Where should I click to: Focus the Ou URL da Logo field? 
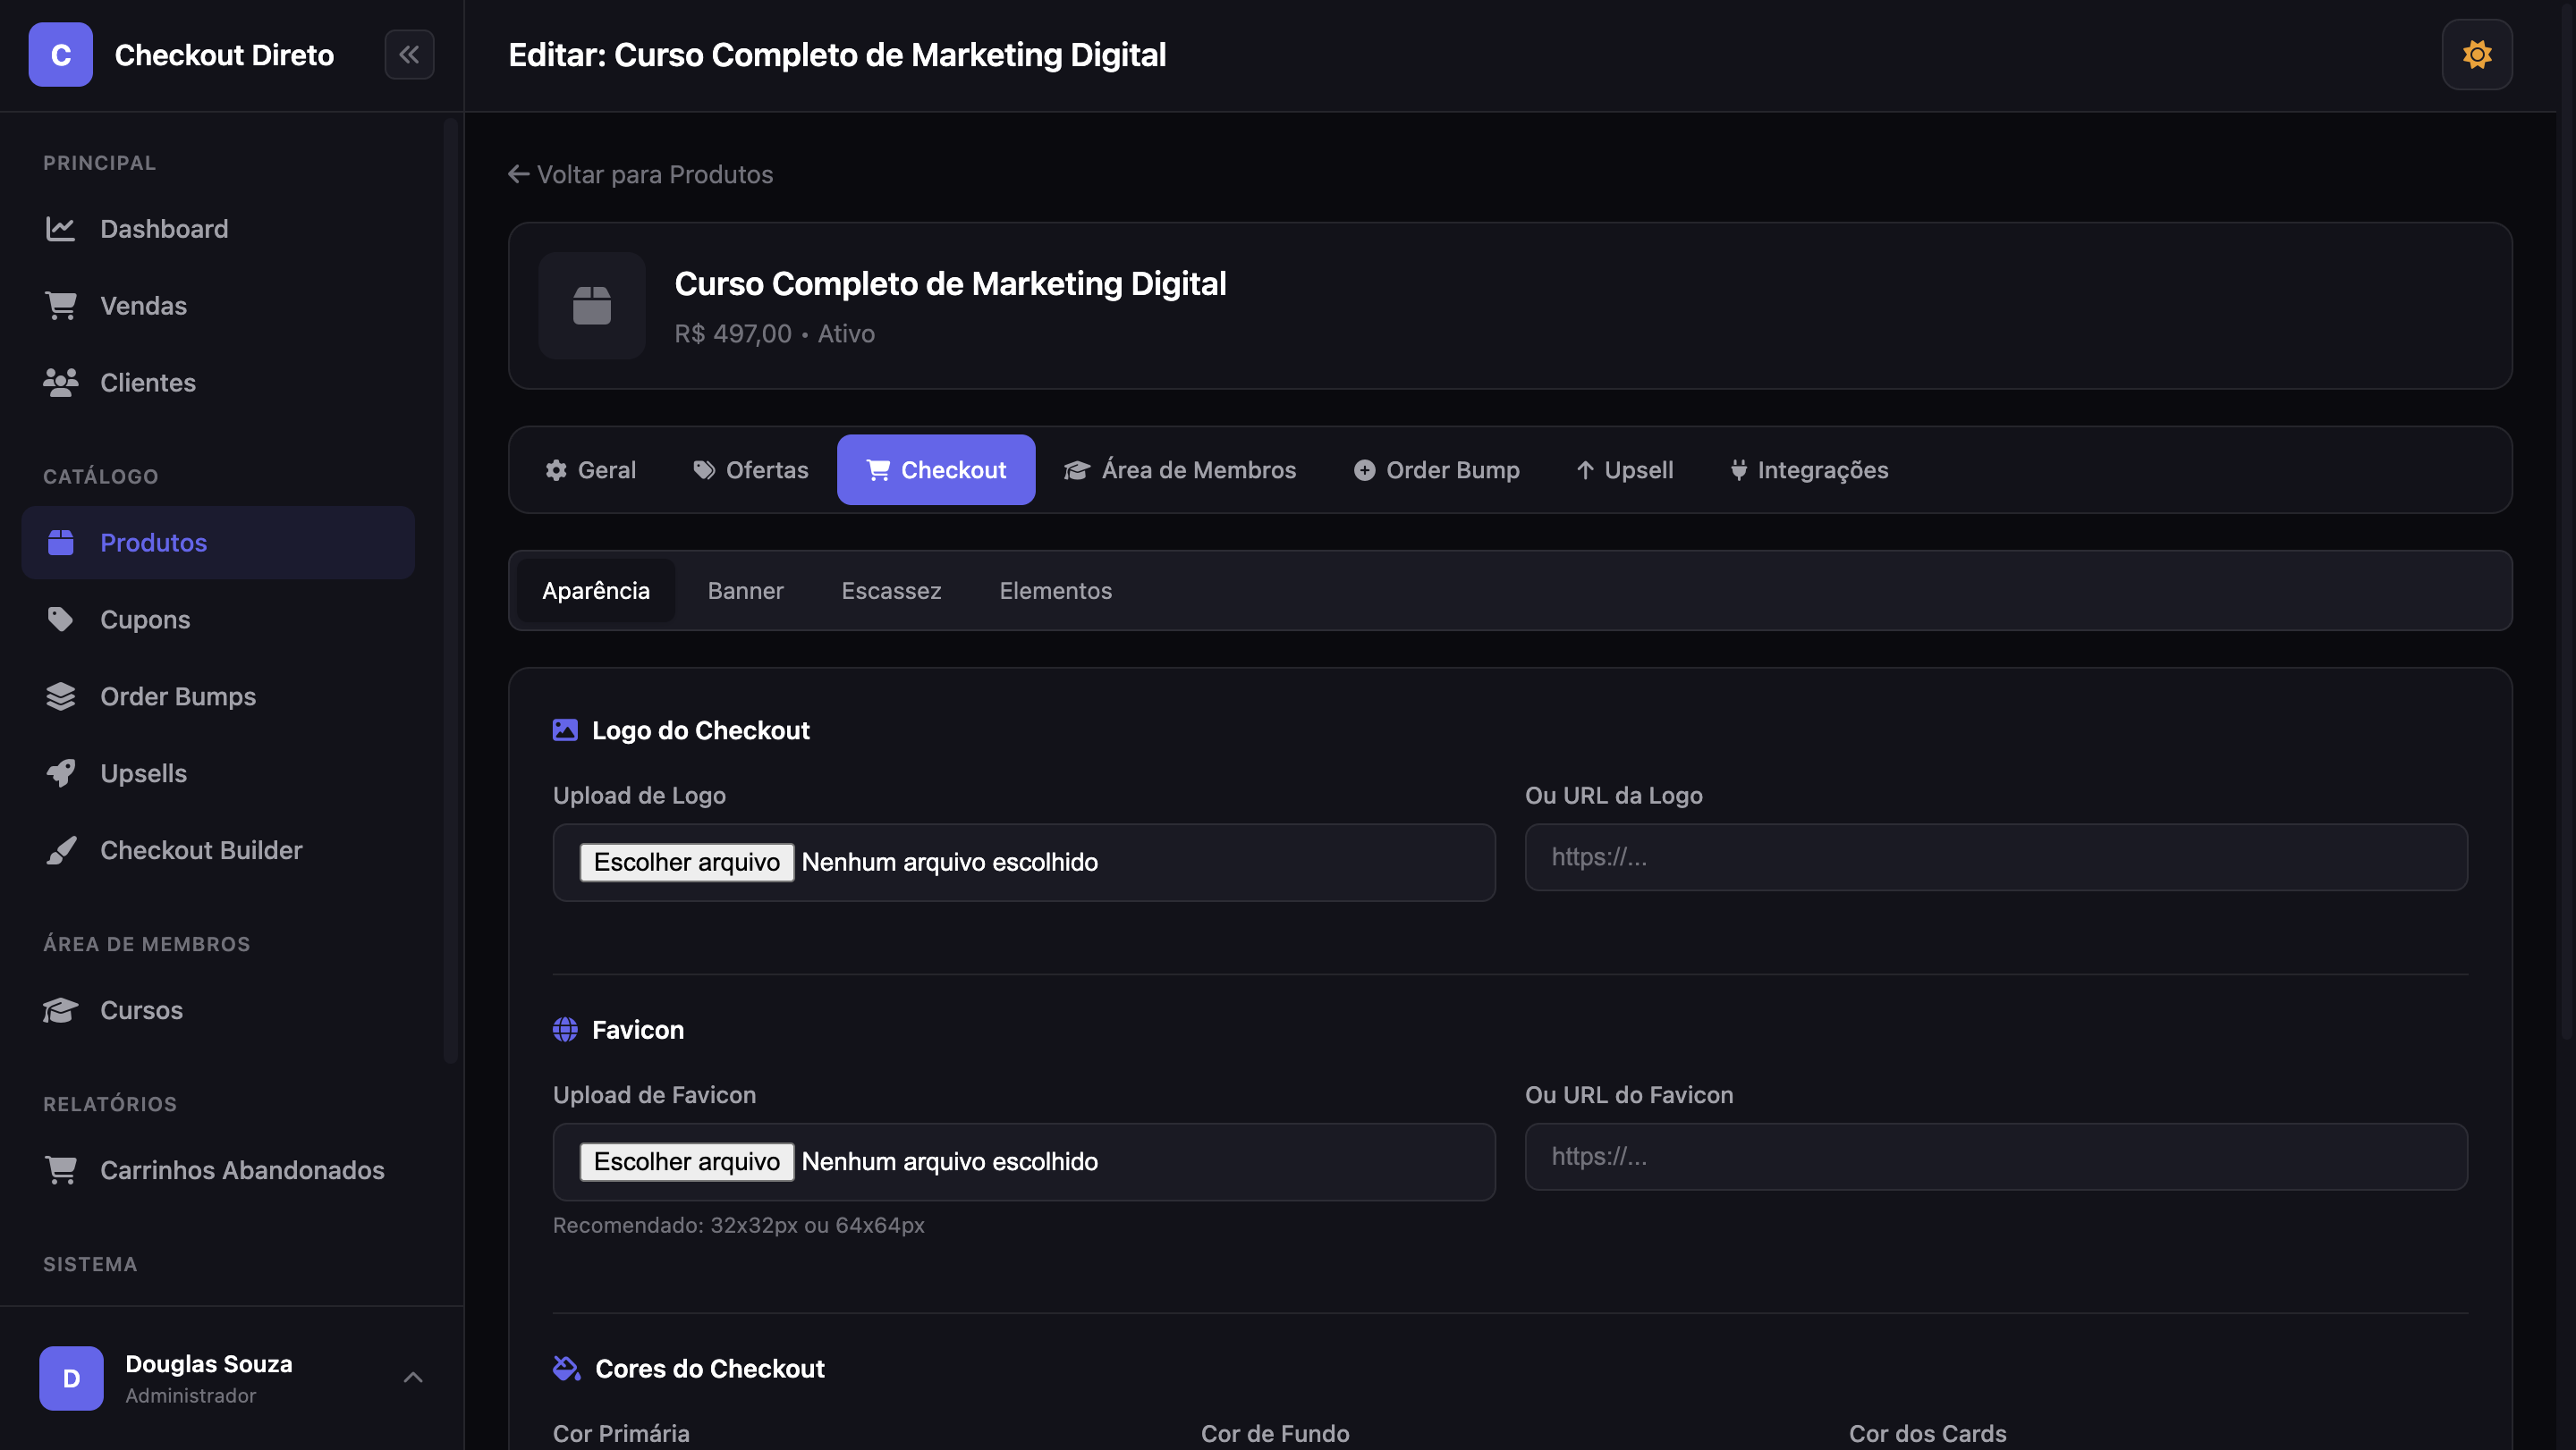pyautogui.click(x=1995, y=857)
